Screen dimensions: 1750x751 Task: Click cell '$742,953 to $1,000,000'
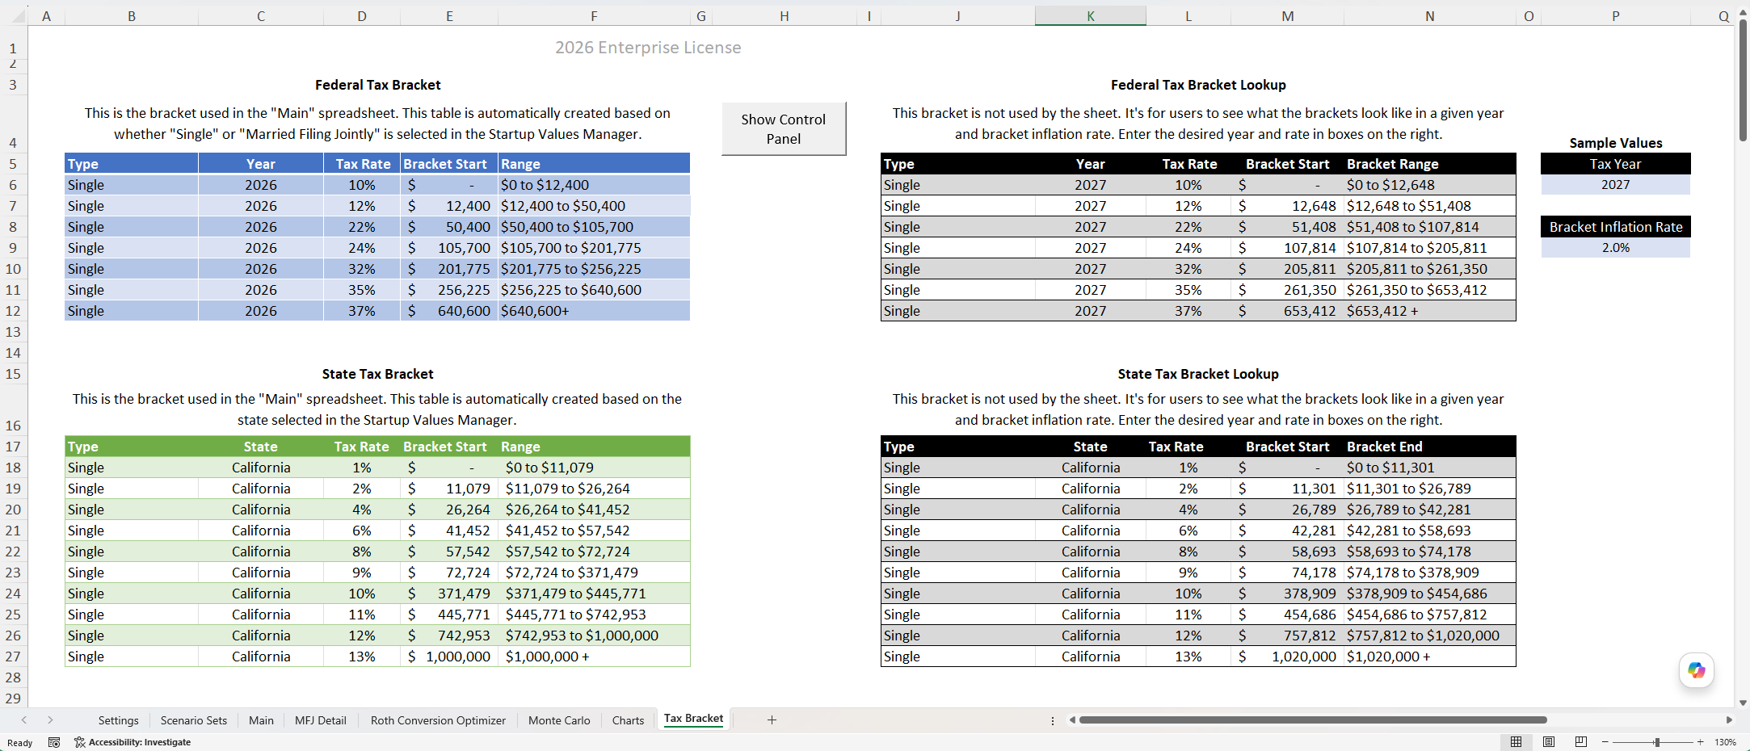point(594,636)
